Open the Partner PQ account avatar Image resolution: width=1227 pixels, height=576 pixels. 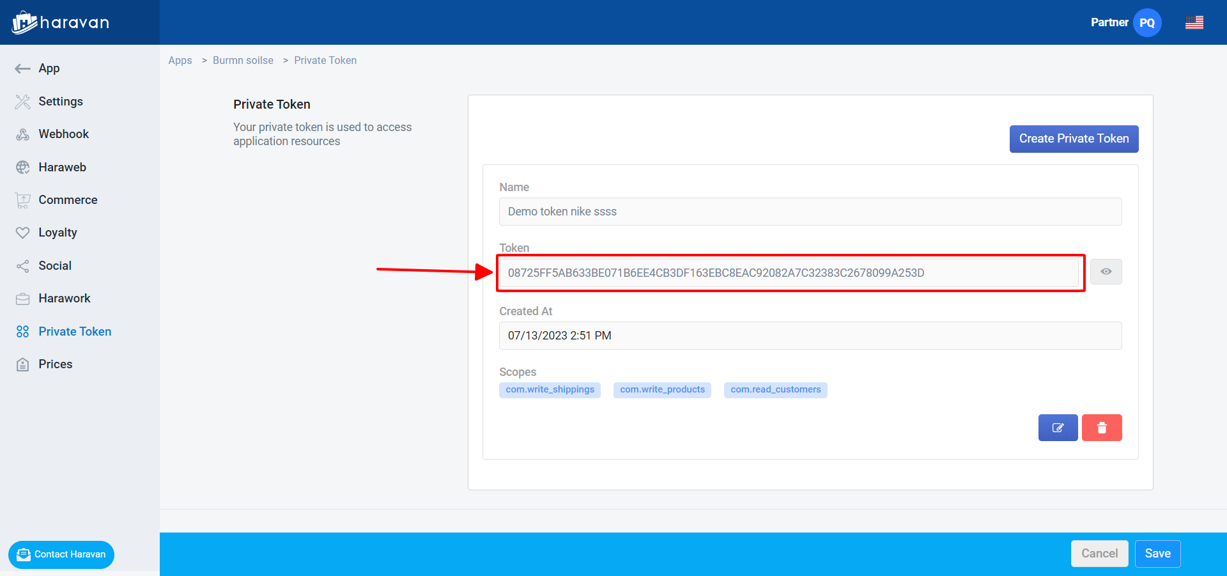click(1146, 22)
